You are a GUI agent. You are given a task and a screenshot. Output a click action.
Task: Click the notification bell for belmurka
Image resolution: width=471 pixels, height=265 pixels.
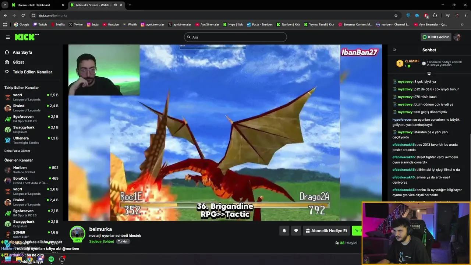coord(284,231)
